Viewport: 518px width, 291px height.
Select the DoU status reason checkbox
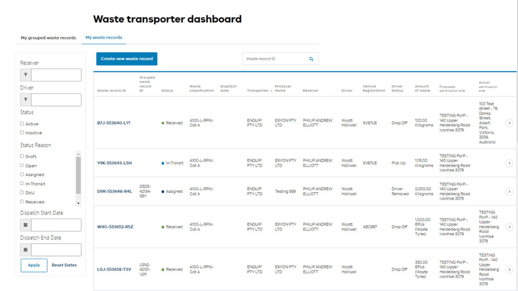(x=22, y=193)
